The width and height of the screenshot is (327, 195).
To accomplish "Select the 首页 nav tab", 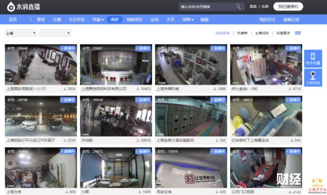I will point(13,19).
